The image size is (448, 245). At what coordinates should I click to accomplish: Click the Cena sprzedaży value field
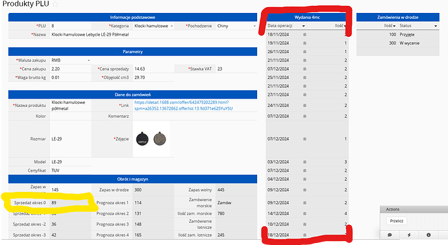point(153,69)
